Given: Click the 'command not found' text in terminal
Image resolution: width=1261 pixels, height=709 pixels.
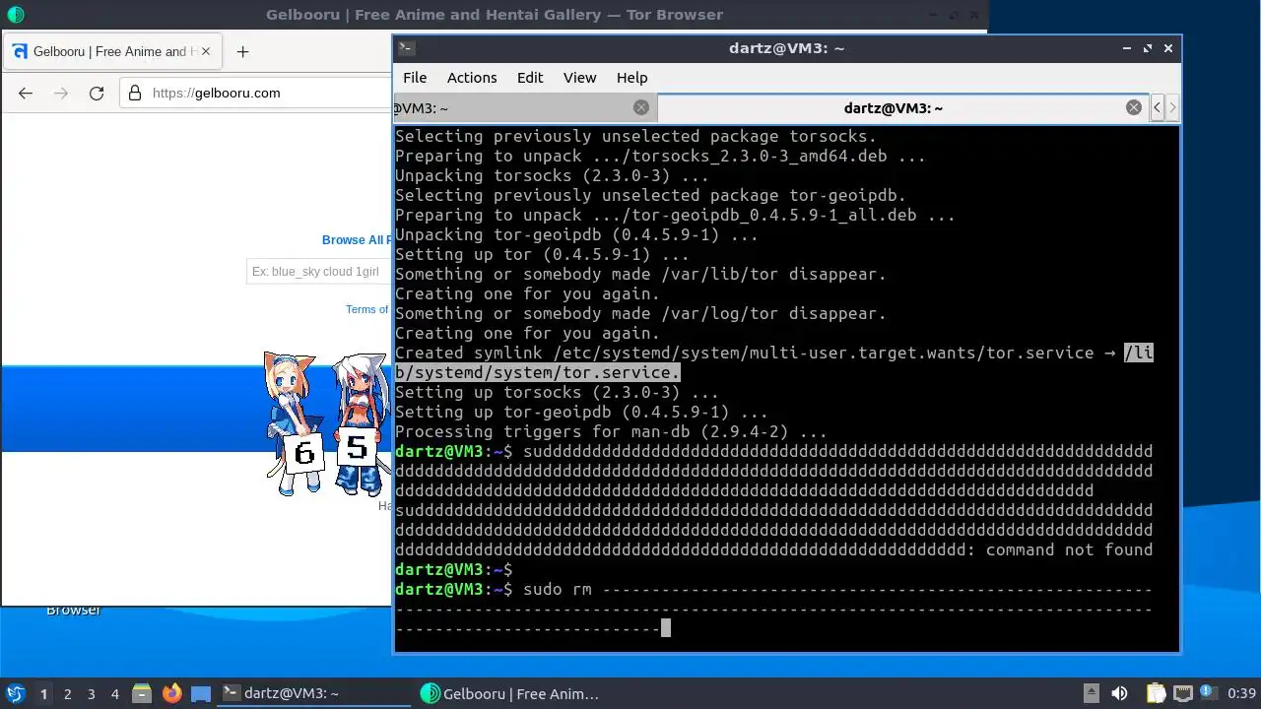Looking at the screenshot, I should [1069, 549].
